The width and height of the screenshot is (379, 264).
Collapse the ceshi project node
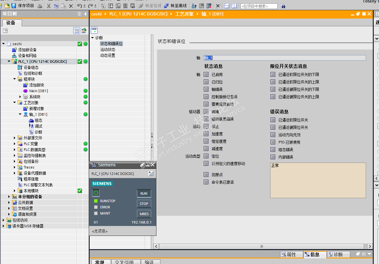coord(3,44)
